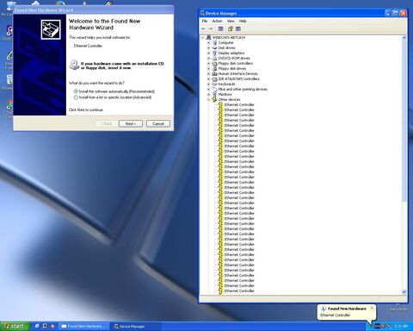This screenshot has height=331, width=413.
Task: Expand the Display adapters node
Action: coord(208,53)
